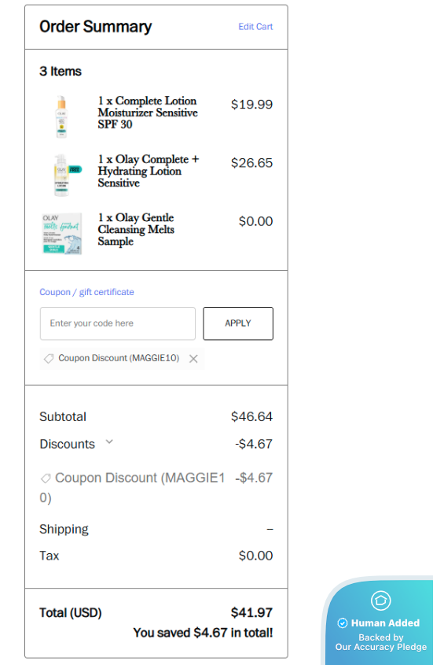This screenshot has width=433, height=665.
Task: Select the Olay Gentle Cleansing Melts Sample title
Action: tap(136, 230)
